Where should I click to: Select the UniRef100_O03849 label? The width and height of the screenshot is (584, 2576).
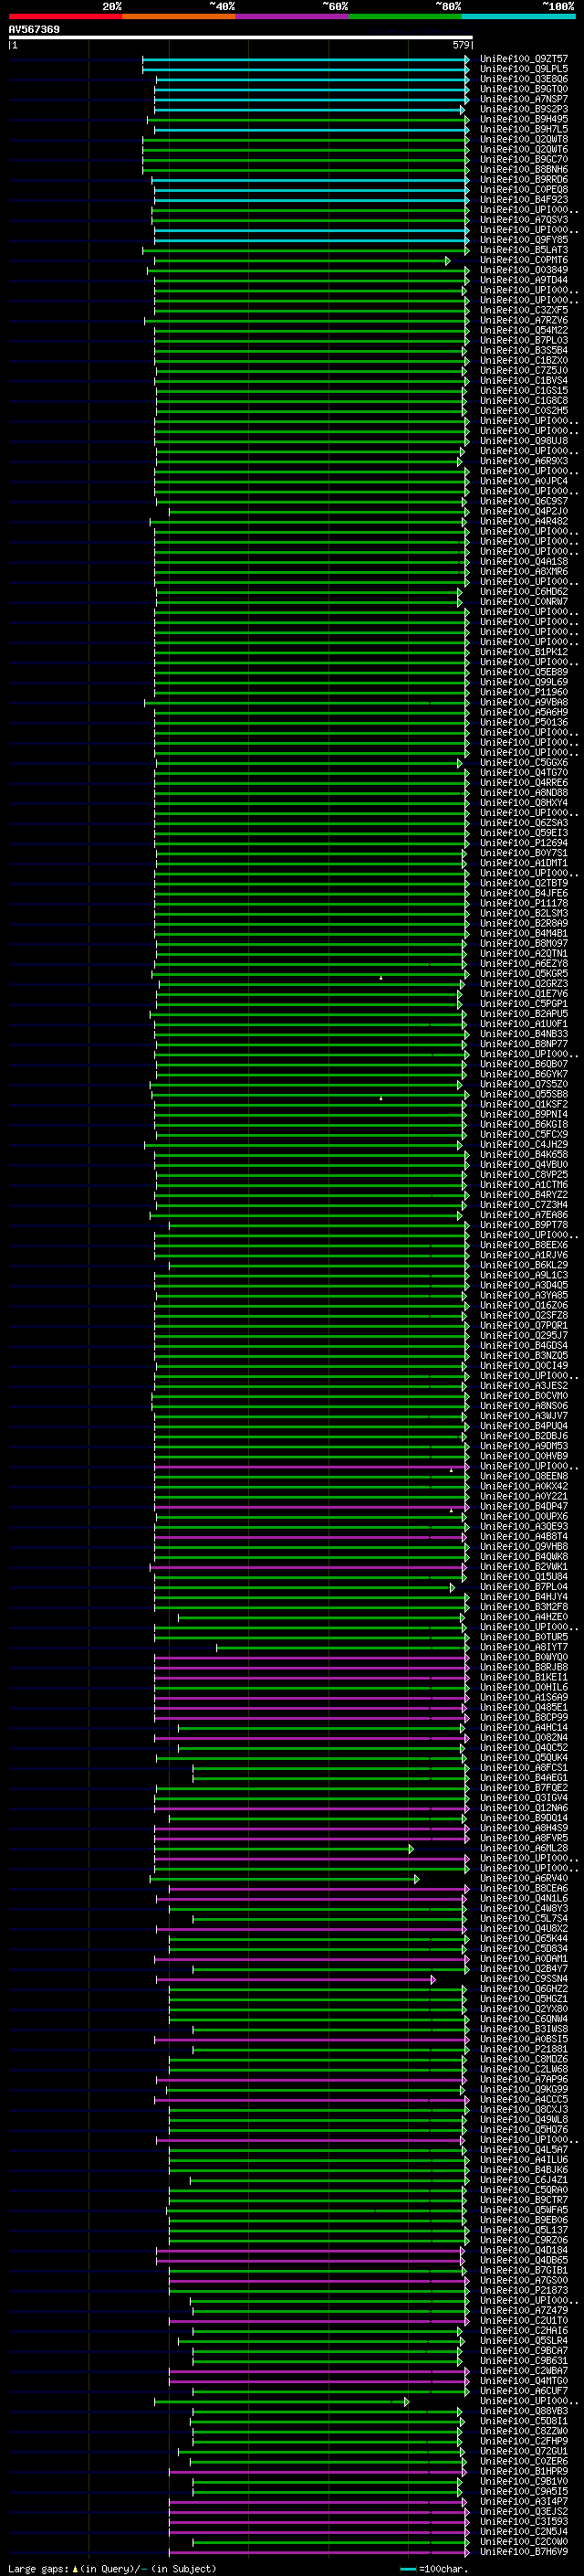(524, 270)
